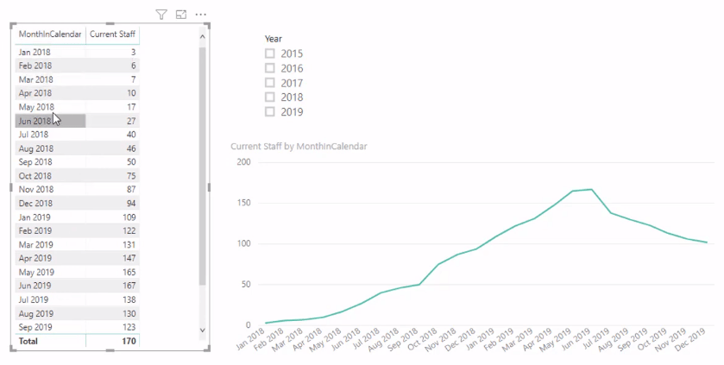Select the Jun 2019 row
Image resolution: width=724 pixels, height=365 pixels.
click(x=77, y=286)
